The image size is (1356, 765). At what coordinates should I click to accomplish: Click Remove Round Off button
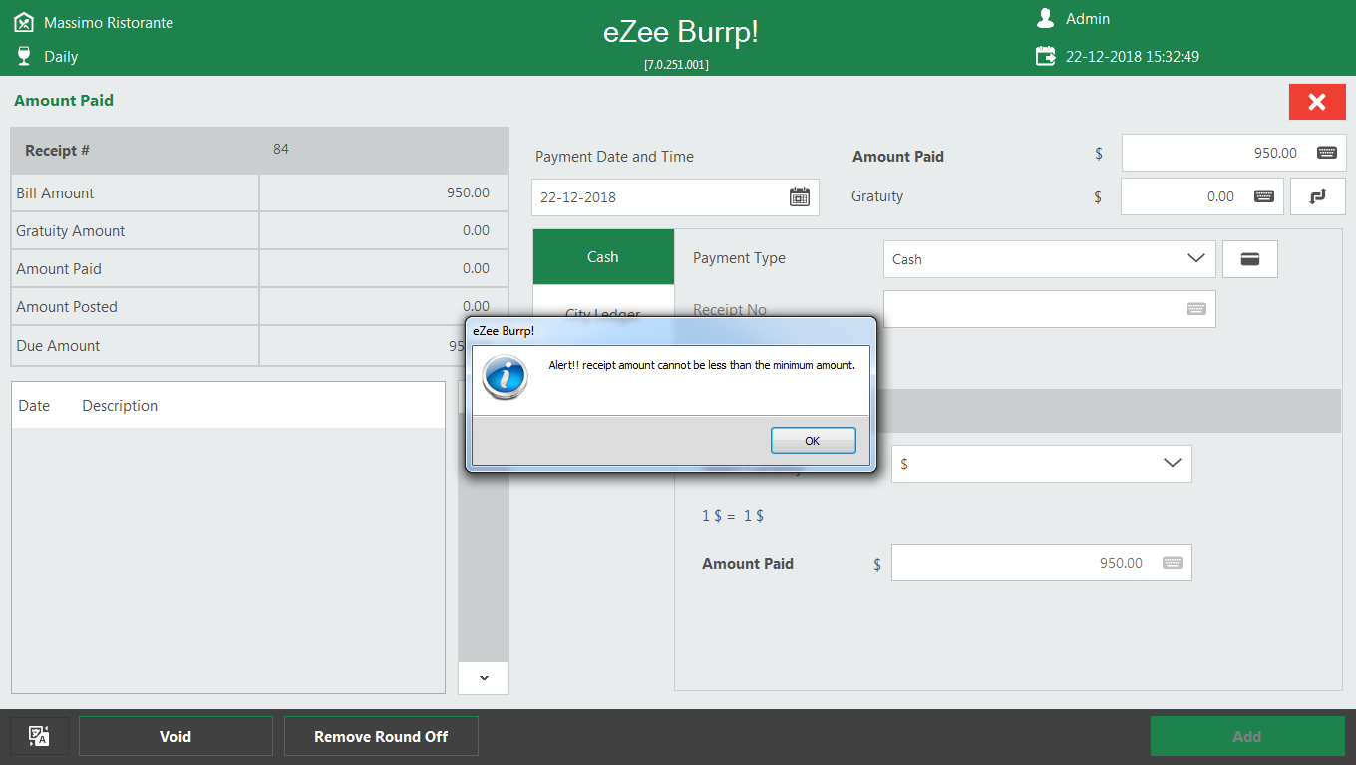[x=381, y=736]
